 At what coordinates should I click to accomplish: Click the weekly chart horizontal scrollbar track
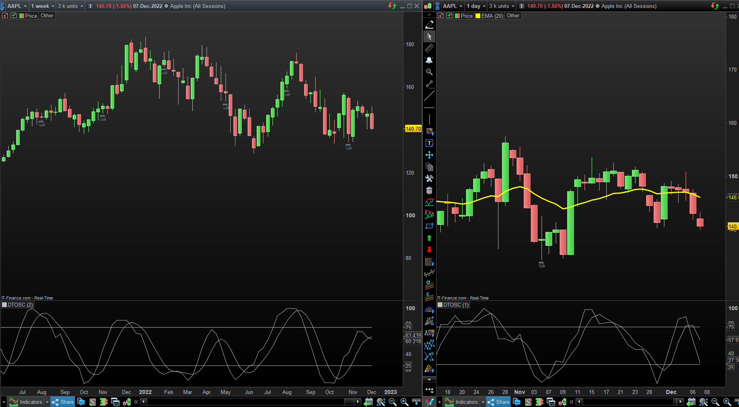250,402
